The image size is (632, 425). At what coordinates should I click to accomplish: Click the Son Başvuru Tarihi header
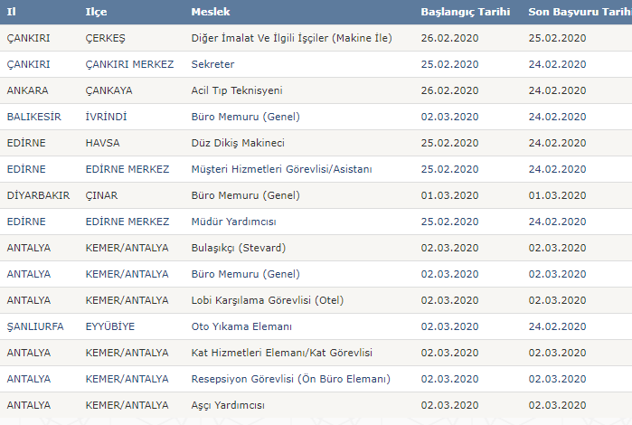579,12
